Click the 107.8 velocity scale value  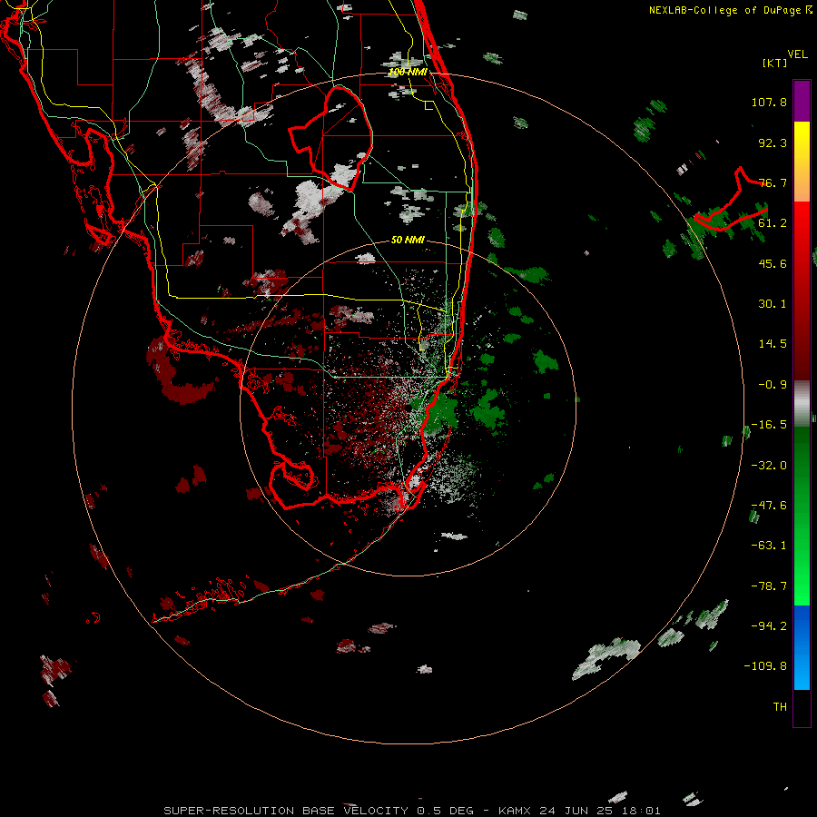click(769, 102)
